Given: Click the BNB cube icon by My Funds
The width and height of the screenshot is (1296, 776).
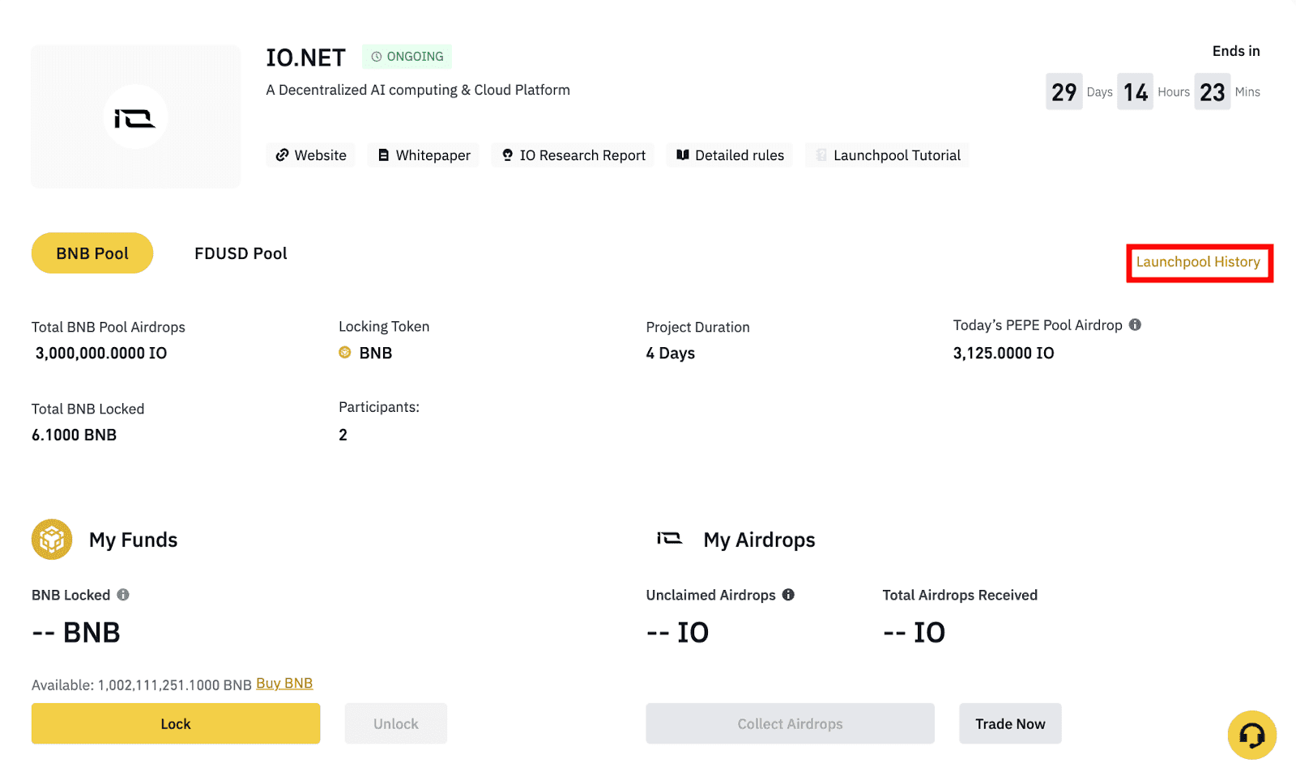Looking at the screenshot, I should tap(52, 540).
